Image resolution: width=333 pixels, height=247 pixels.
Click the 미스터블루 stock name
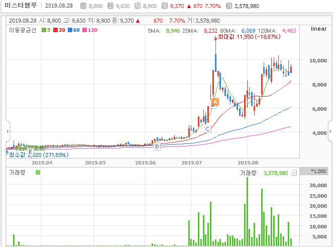(21, 6)
